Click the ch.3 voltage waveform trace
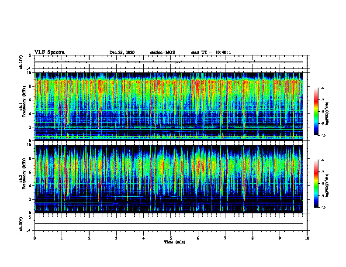Screen dimensions: 346x267 pyautogui.click(x=169, y=224)
